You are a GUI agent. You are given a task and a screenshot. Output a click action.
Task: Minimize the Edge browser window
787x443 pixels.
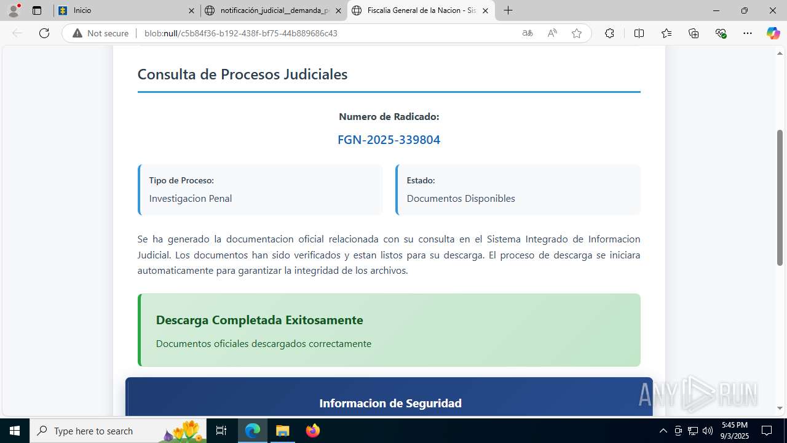coord(716,10)
